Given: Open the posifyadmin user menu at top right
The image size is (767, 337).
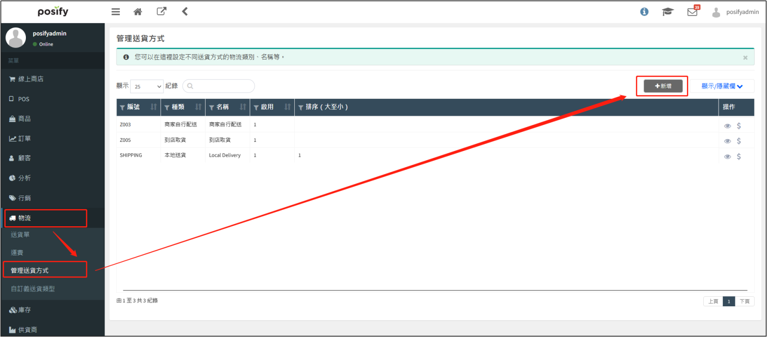Looking at the screenshot, I should 736,12.
